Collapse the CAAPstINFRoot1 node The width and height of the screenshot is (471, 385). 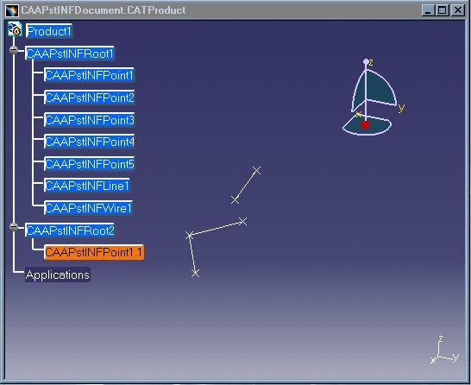click(14, 50)
